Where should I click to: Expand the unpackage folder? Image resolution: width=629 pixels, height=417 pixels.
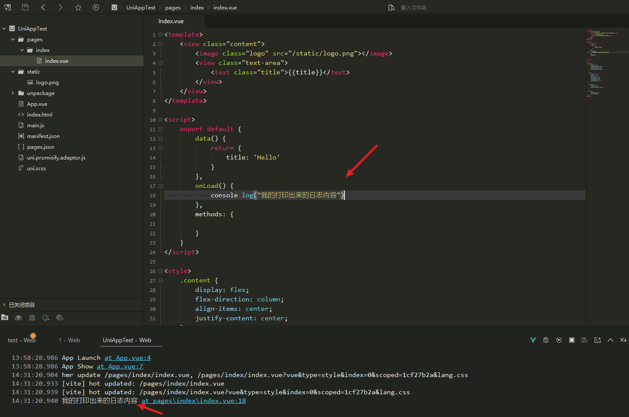click(x=13, y=93)
